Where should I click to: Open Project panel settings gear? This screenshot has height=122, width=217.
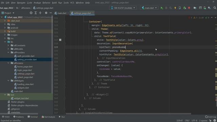pos(46,13)
